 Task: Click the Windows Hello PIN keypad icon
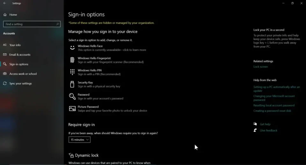tap(72, 72)
